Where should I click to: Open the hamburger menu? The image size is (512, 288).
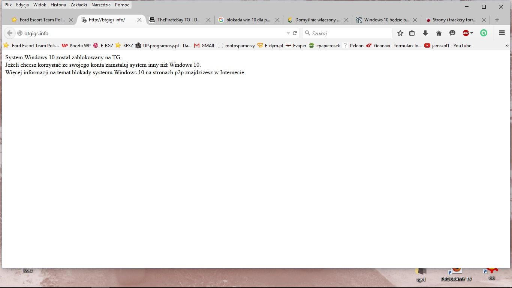tap(502, 33)
